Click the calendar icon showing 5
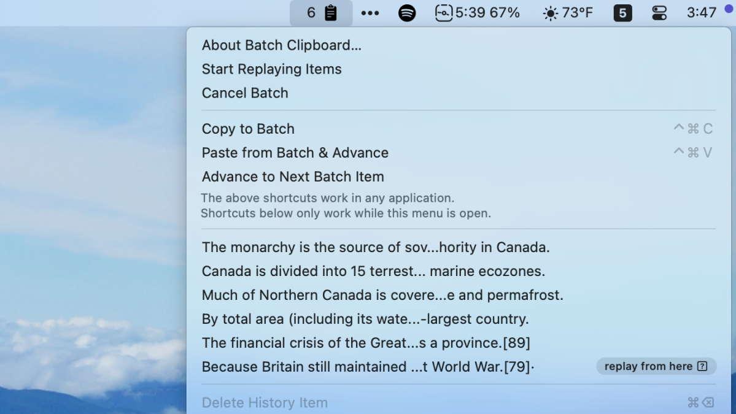 622,13
